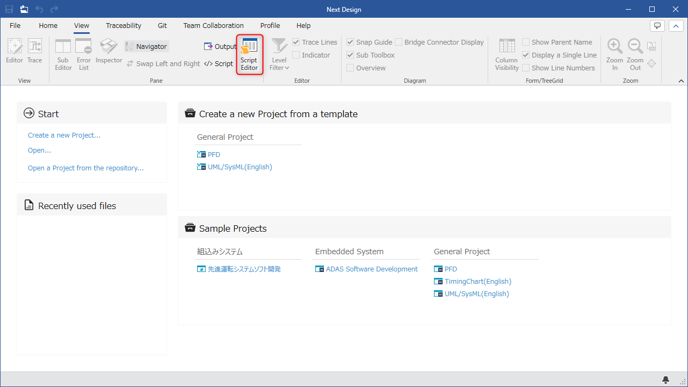Image resolution: width=688 pixels, height=387 pixels.
Task: Click the Zoom In magnifier
Action: (615, 55)
